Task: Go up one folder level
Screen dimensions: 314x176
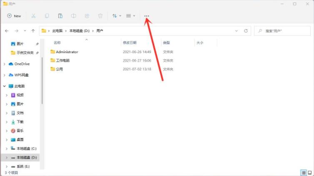Action: [33, 31]
